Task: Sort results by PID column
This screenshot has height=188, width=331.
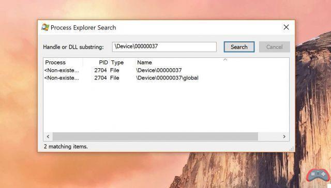Action: point(96,62)
